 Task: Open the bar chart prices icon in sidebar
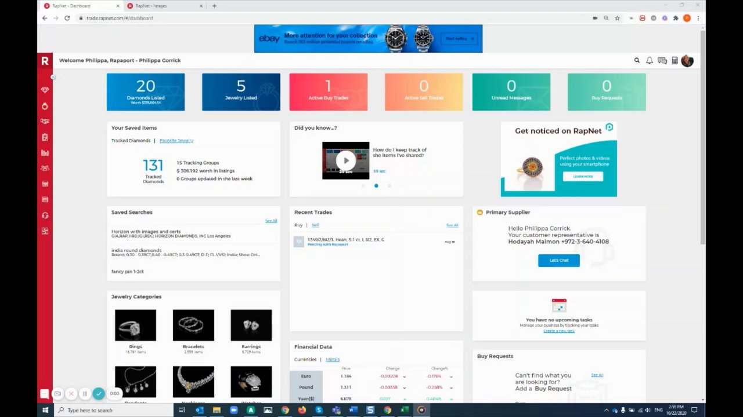[45, 153]
